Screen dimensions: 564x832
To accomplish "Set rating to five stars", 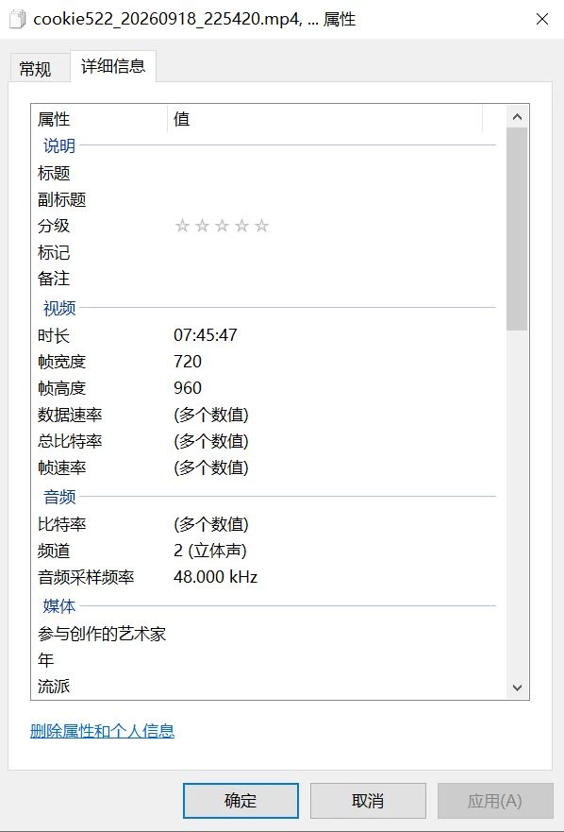I will pos(261,227).
